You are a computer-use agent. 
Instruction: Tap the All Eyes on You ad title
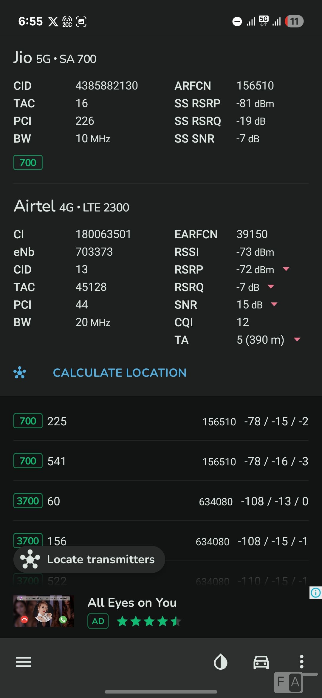pyautogui.click(x=132, y=603)
